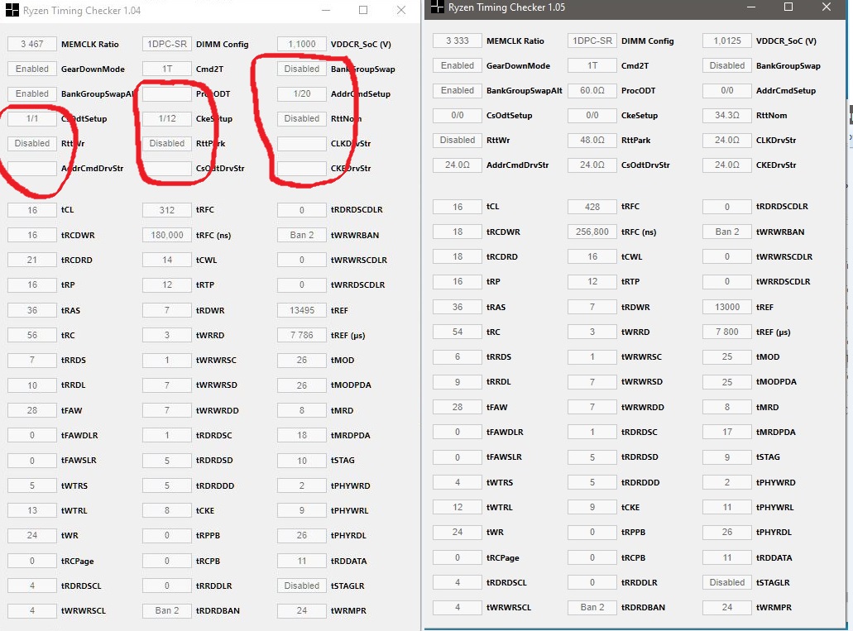Click tCWL value 16 in version 1.05

592,256
